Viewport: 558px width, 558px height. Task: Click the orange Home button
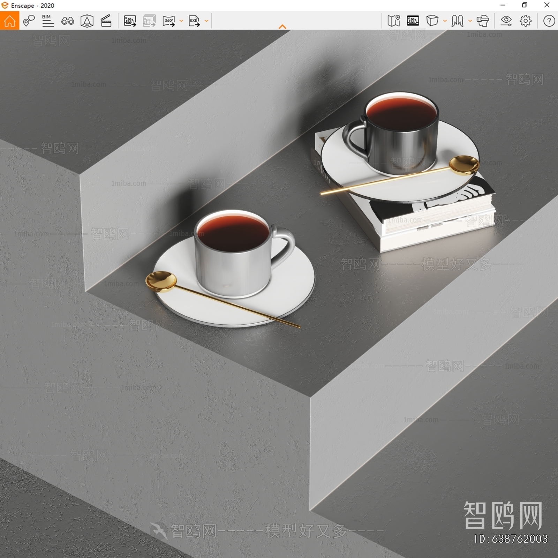[9, 21]
